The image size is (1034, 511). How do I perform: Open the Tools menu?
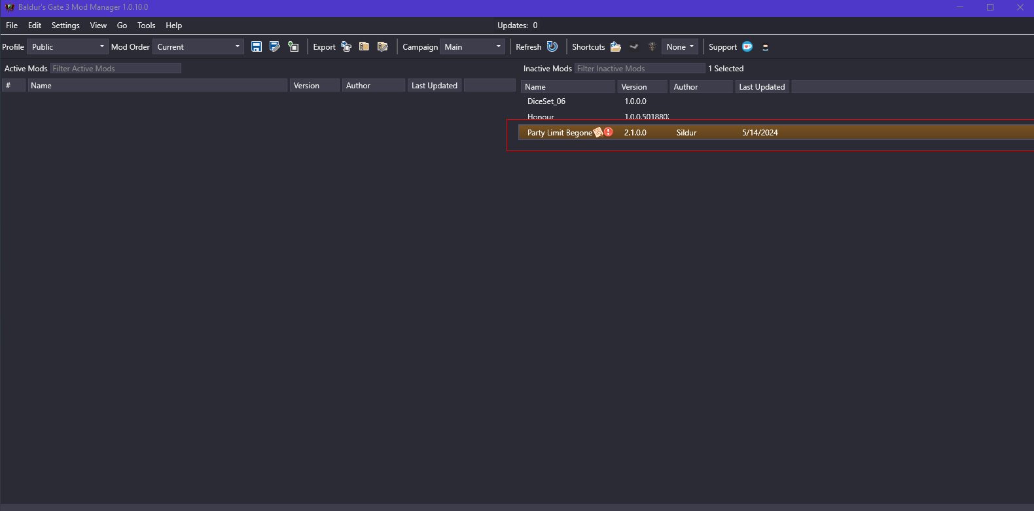[147, 26]
